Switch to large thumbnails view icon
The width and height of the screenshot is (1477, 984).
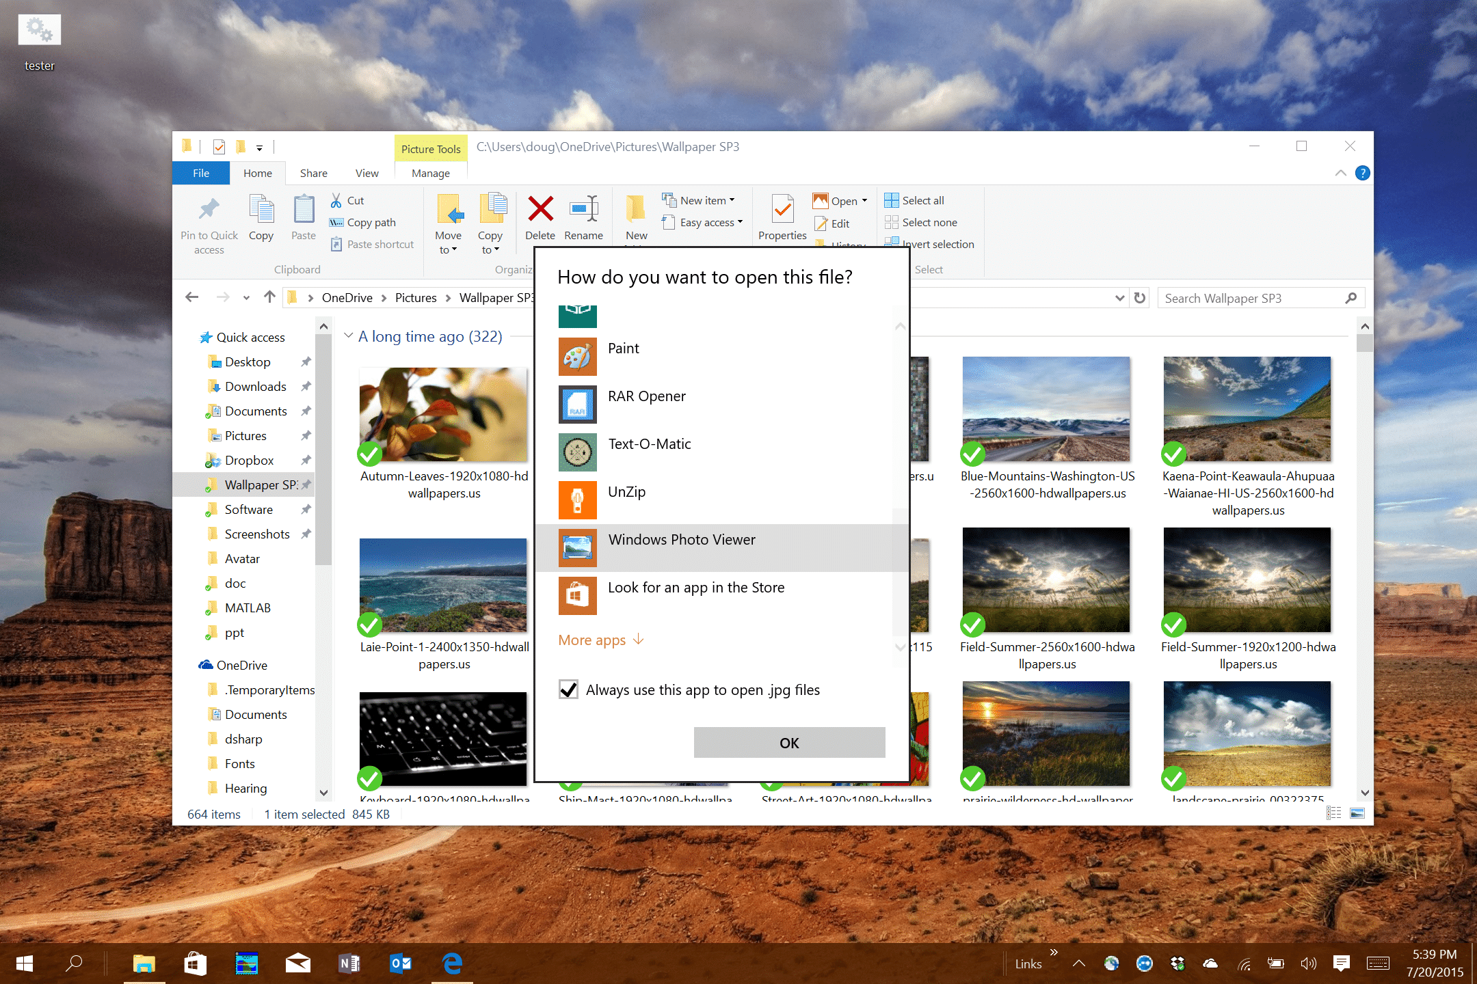tap(1357, 813)
